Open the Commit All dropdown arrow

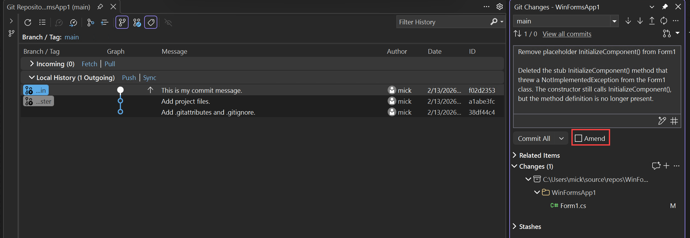561,138
